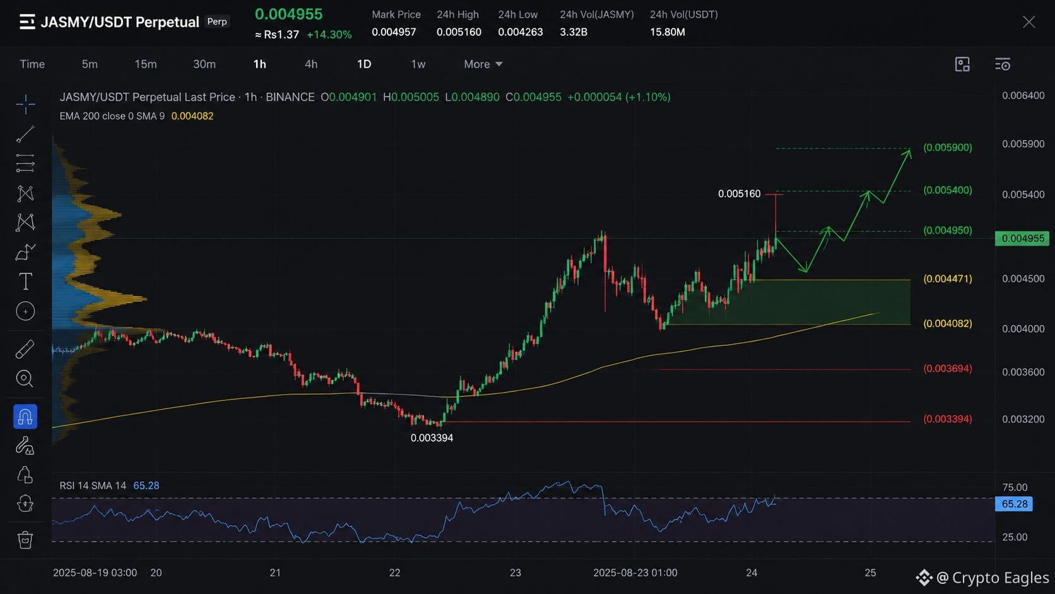Select the ruler measure tool
Image resolution: width=1055 pixels, height=594 pixels.
pyautogui.click(x=25, y=349)
